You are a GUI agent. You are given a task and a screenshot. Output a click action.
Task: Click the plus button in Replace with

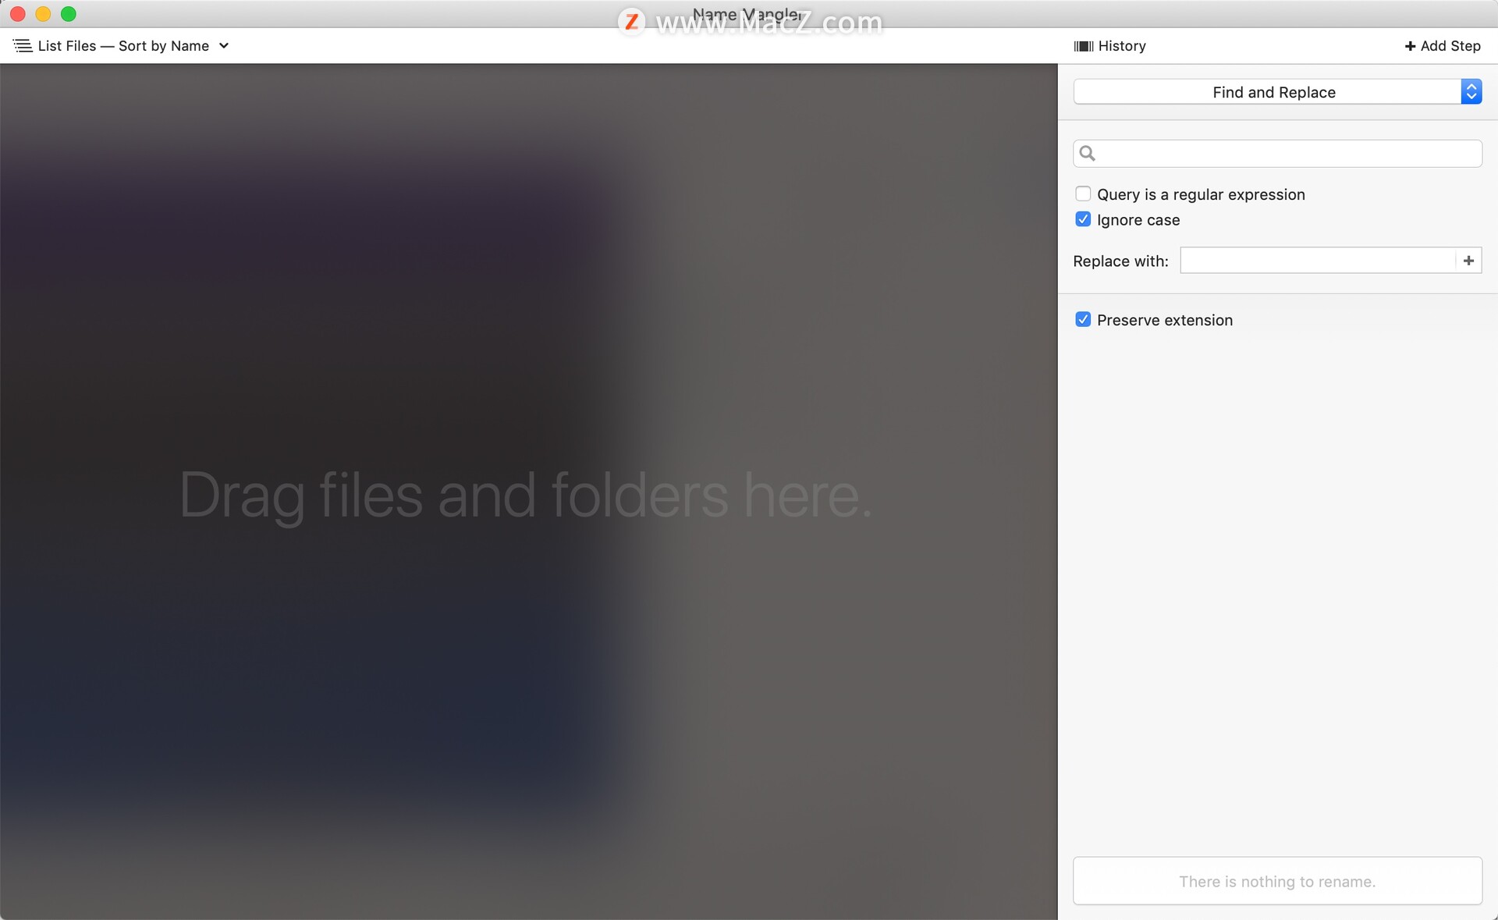[1468, 261]
